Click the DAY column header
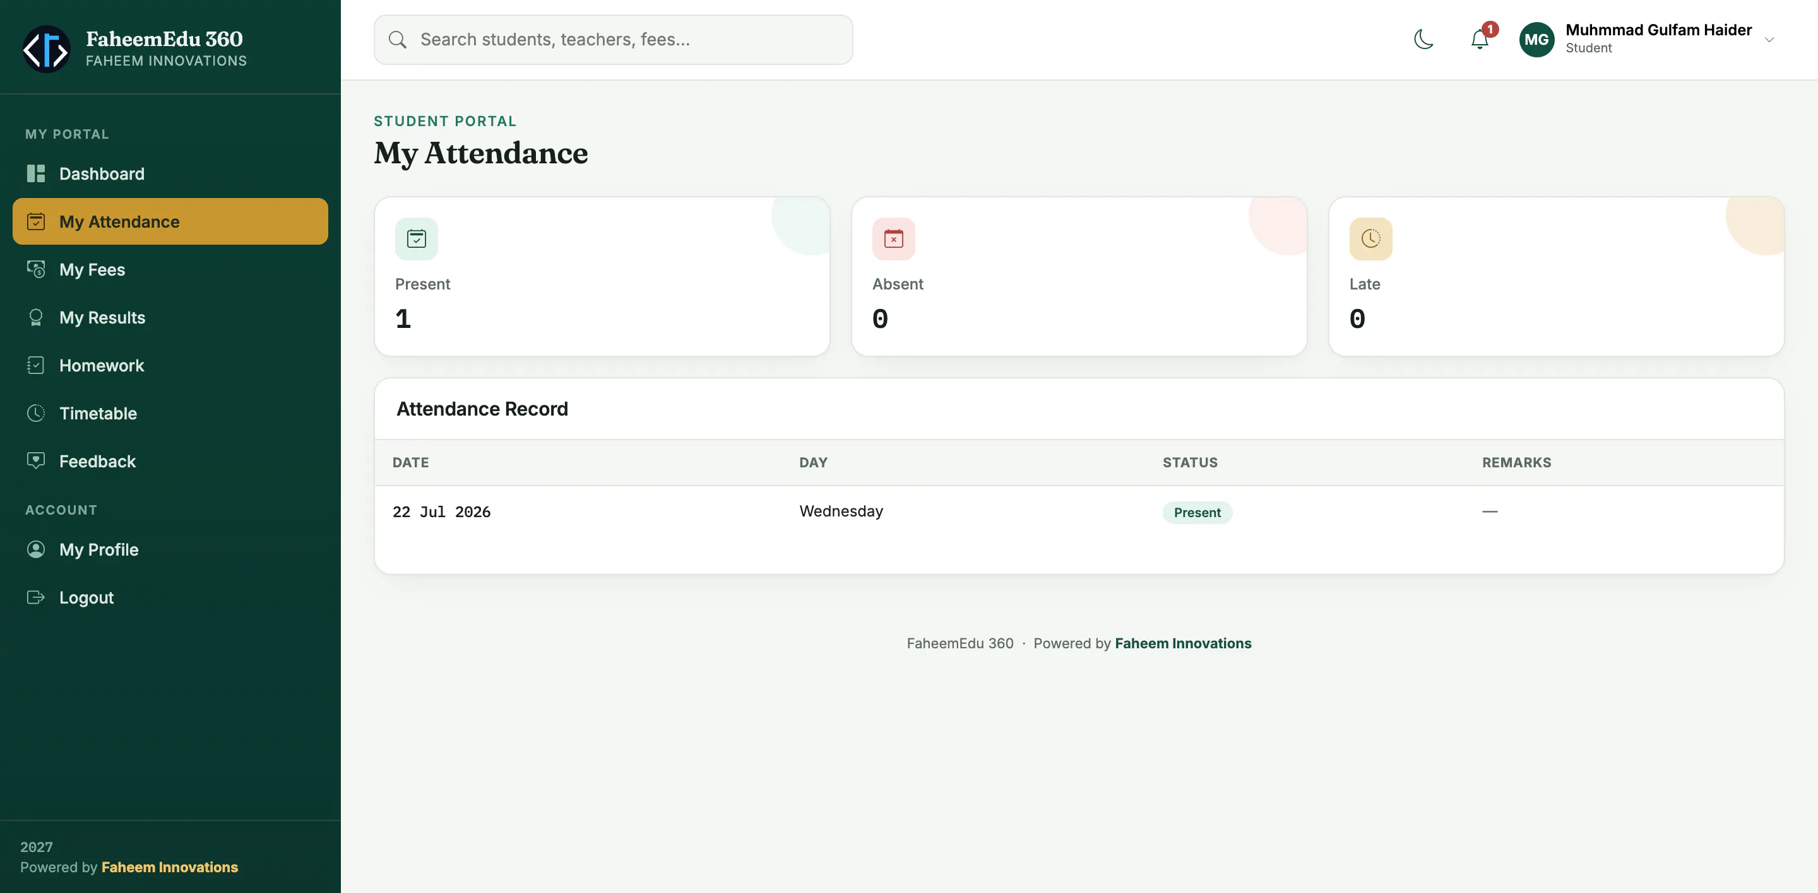 [x=813, y=462]
